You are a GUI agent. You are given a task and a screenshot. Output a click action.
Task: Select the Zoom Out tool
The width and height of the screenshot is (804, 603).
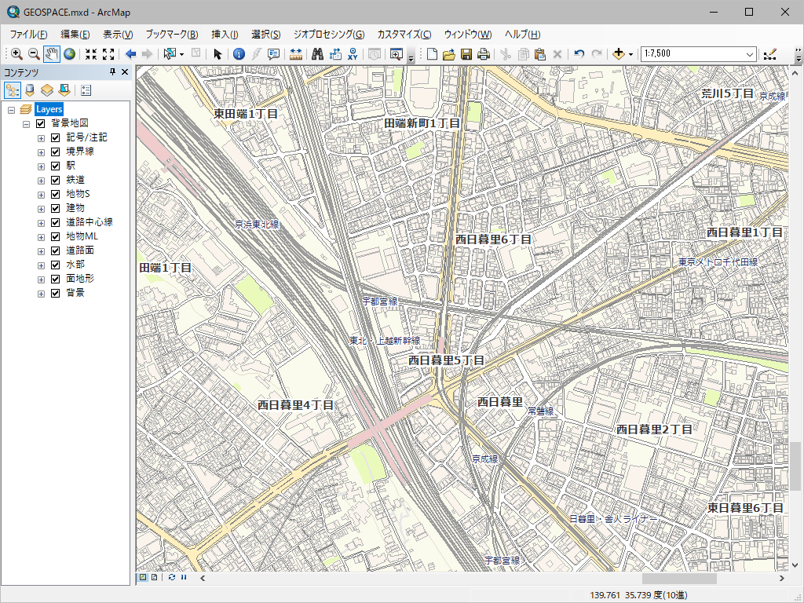[x=34, y=54]
